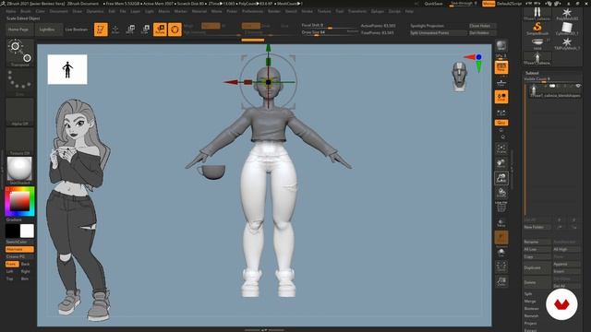This screenshot has width=591, height=332.
Task: Toggle the Floor grid button
Action: 501,82
